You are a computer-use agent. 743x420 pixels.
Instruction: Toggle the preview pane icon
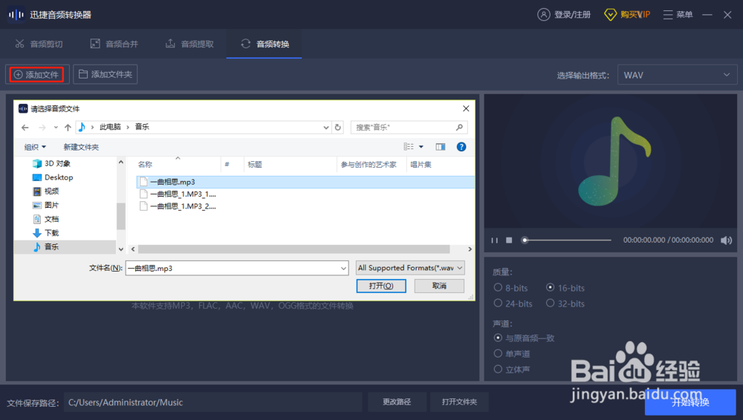(x=440, y=147)
